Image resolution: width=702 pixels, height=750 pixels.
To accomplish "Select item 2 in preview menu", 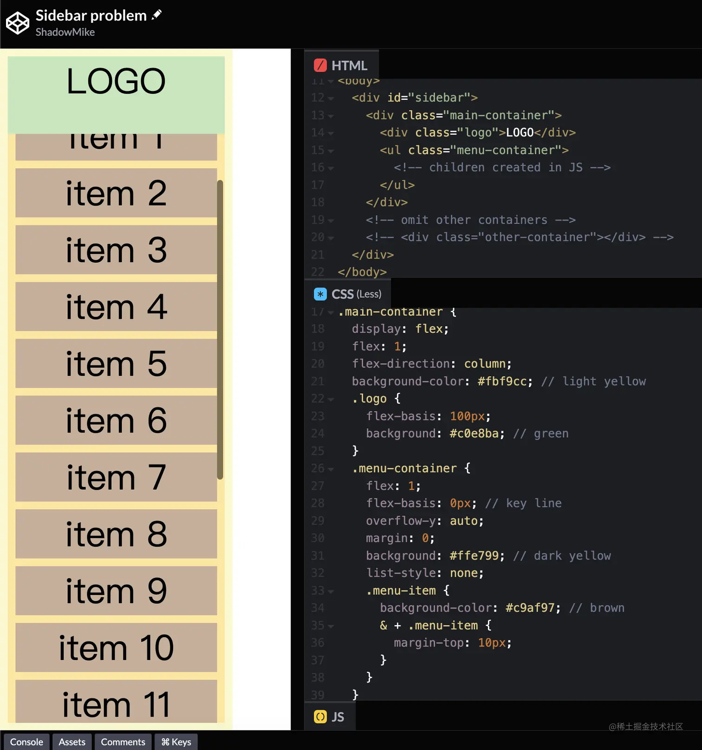I will 116,193.
